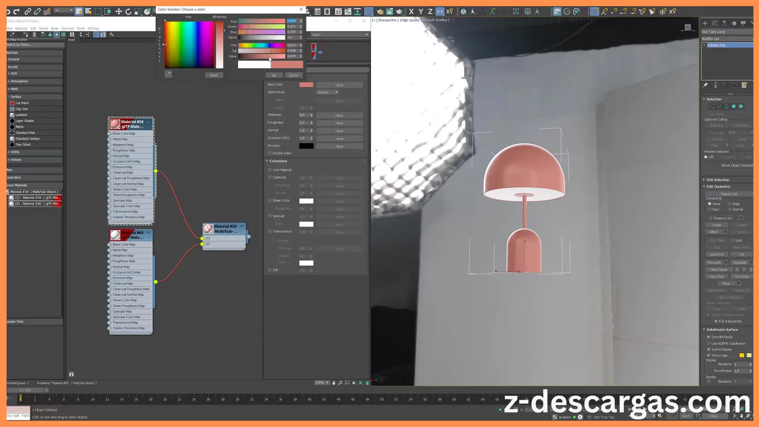Select Vertex sub-object level icon
The height and width of the screenshot is (427, 759).
click(712, 106)
